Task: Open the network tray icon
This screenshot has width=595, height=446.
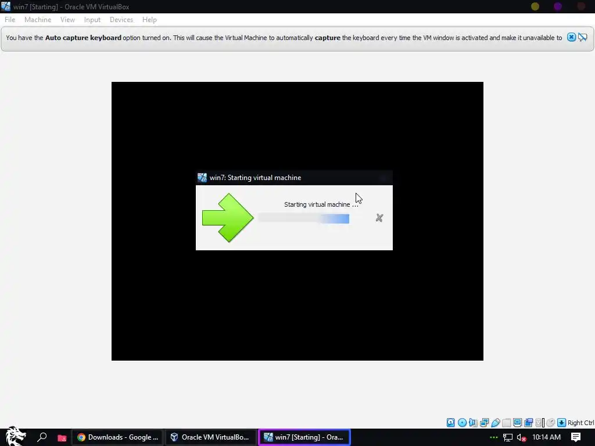Action: tap(508, 438)
